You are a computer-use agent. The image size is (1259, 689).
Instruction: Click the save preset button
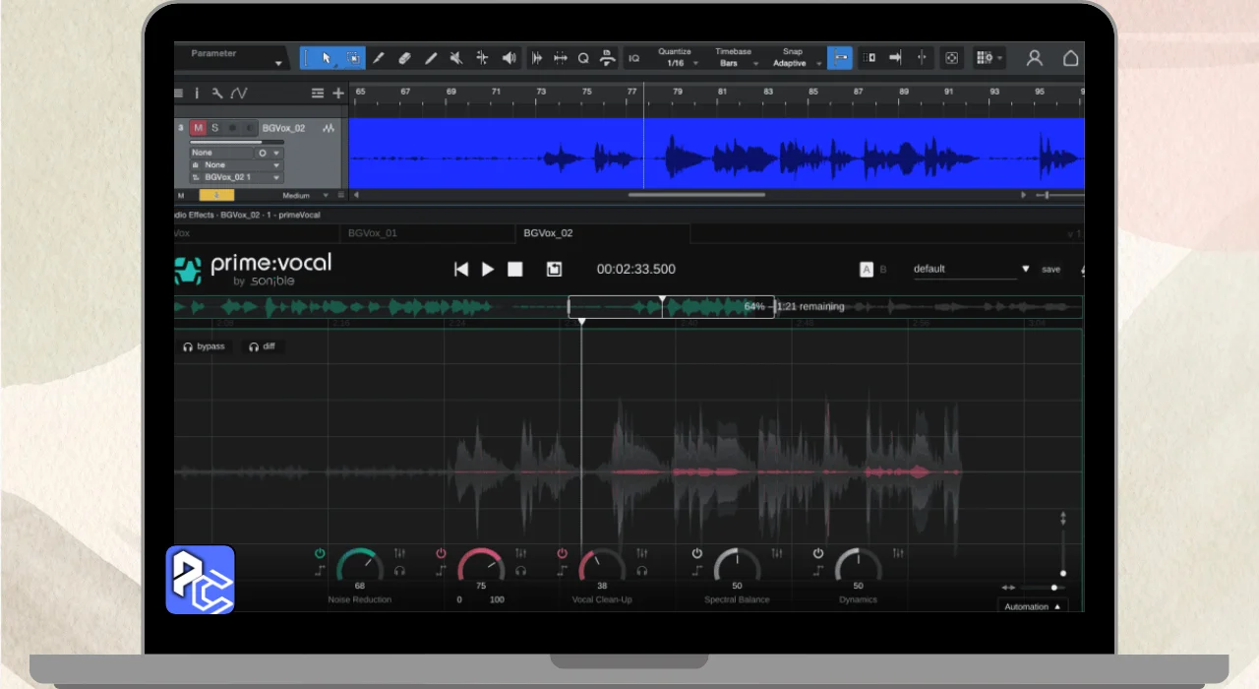pyautogui.click(x=1050, y=269)
